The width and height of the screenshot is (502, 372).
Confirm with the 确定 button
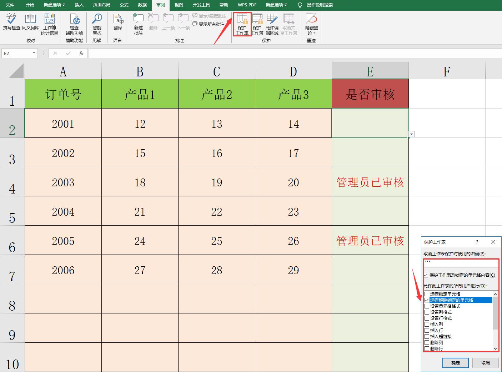455,363
